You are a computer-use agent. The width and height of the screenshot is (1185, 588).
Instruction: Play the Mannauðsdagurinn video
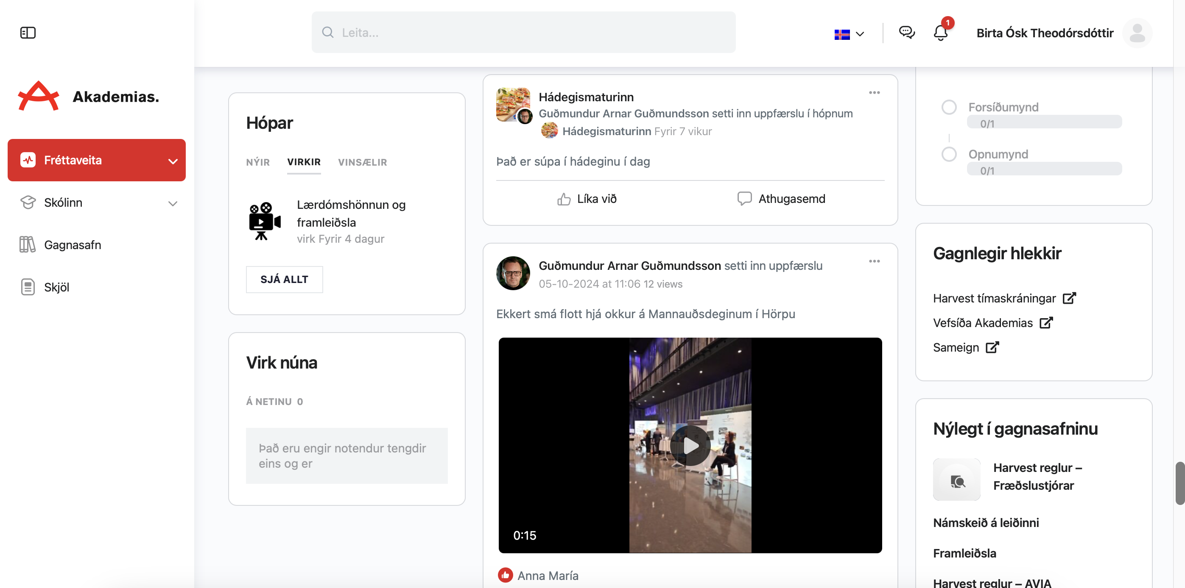point(690,445)
